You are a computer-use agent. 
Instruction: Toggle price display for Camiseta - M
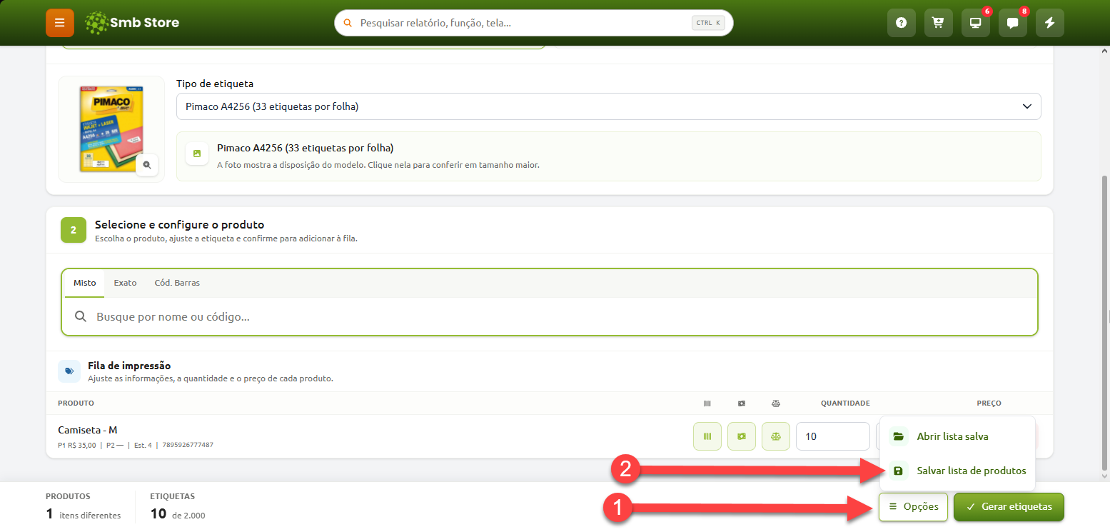coord(742,436)
